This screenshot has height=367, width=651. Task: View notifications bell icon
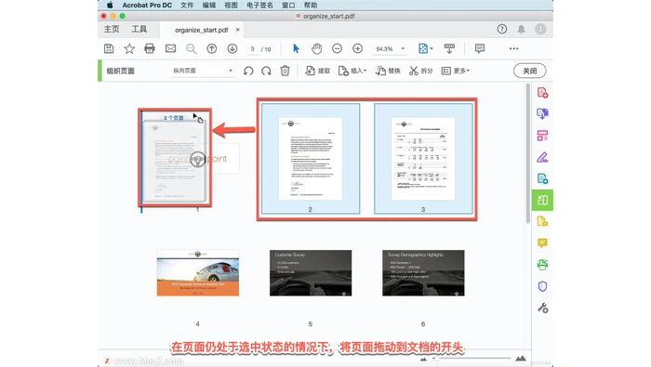pyautogui.click(x=521, y=29)
